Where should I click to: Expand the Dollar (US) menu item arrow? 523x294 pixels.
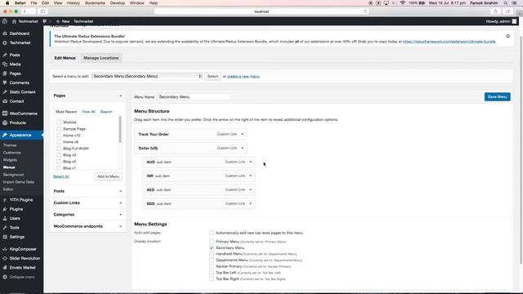point(243,148)
